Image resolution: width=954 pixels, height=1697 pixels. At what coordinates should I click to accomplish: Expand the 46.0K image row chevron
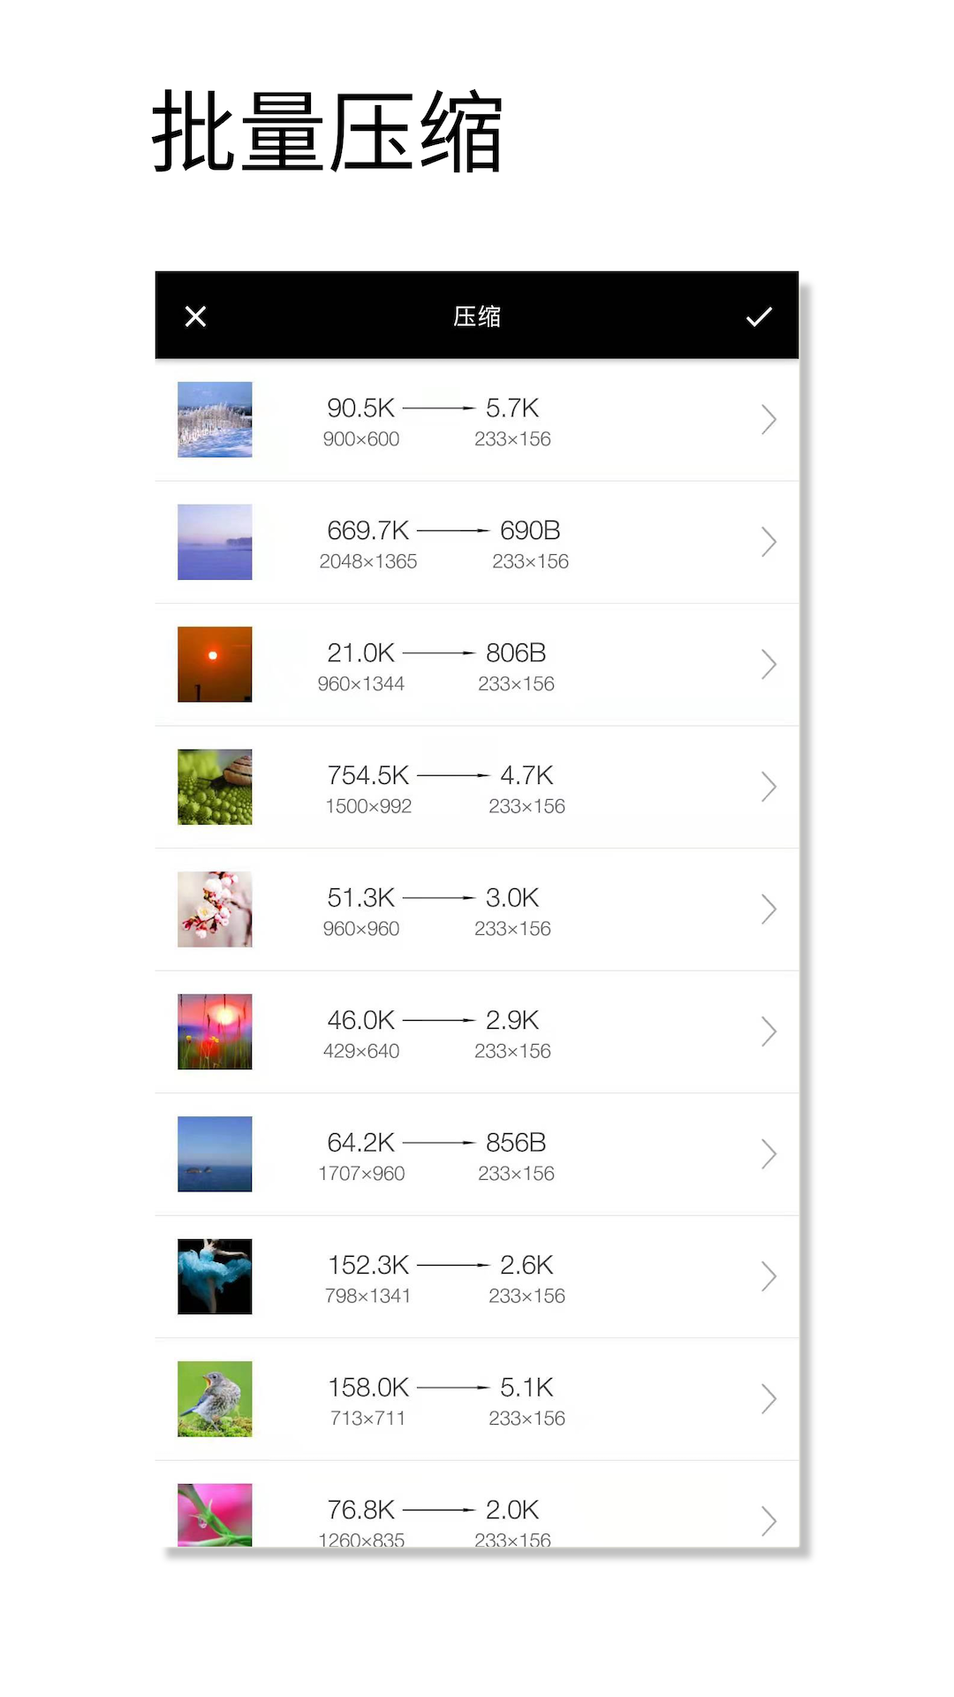pyautogui.click(x=768, y=1031)
